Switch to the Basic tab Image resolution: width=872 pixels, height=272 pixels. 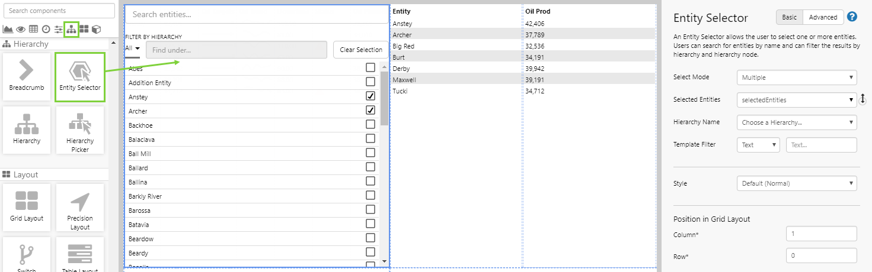(x=790, y=17)
